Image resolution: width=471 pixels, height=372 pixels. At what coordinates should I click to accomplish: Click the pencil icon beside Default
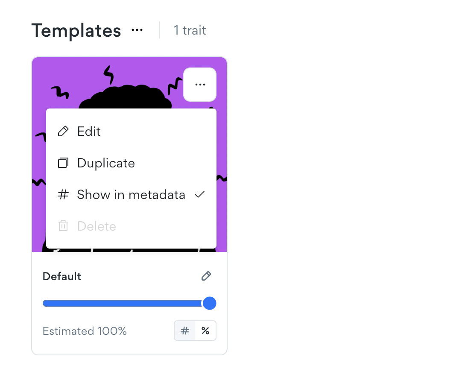coord(206,276)
